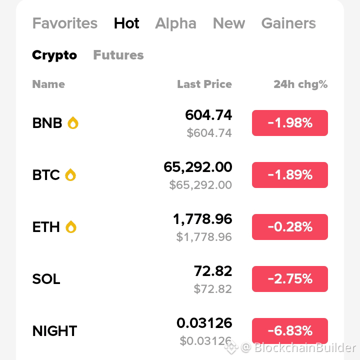Click the flame icon next to BNB
The height and width of the screenshot is (360, 360).
[73, 123]
